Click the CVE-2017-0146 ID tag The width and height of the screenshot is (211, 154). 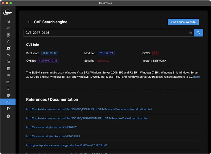click(x=48, y=61)
